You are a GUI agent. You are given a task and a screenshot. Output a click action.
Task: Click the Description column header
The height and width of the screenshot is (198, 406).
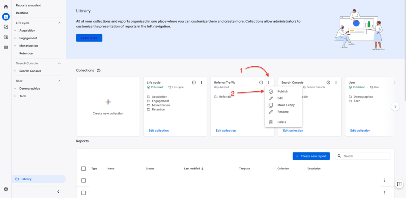tap(314, 169)
